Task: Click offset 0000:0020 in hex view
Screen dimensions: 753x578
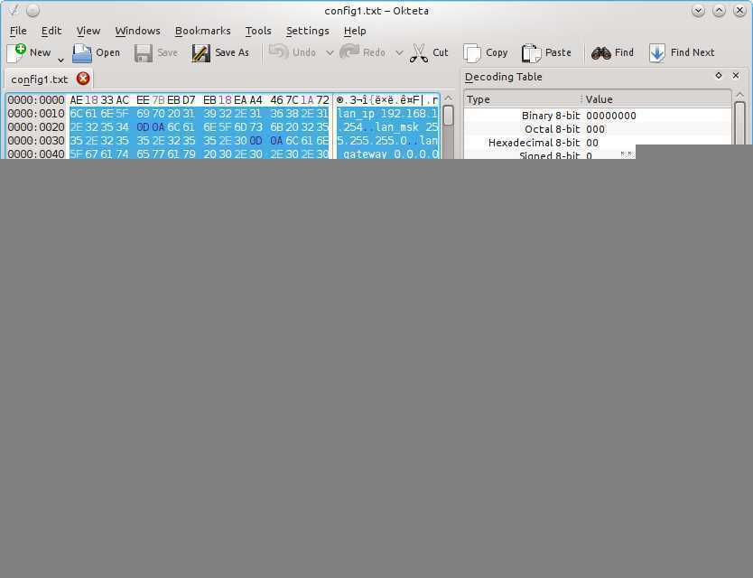Action: tap(36, 126)
